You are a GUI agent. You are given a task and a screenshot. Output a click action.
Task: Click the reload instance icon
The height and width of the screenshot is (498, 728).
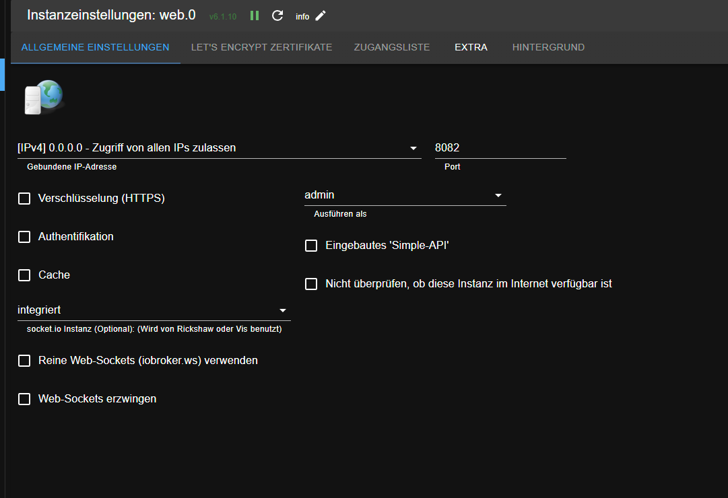coord(277,15)
